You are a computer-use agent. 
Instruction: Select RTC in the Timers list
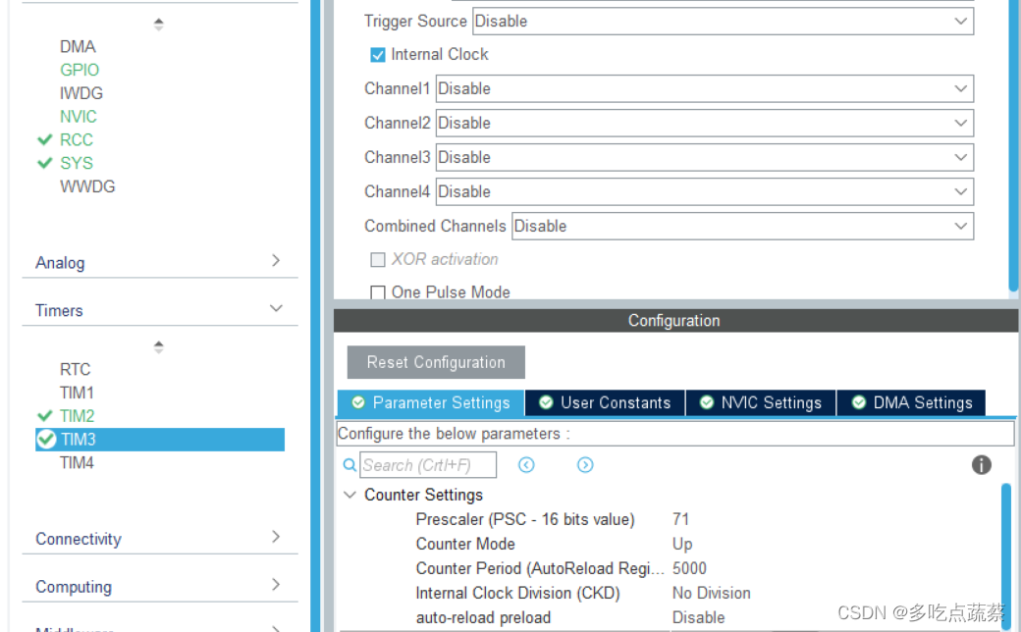coord(75,369)
